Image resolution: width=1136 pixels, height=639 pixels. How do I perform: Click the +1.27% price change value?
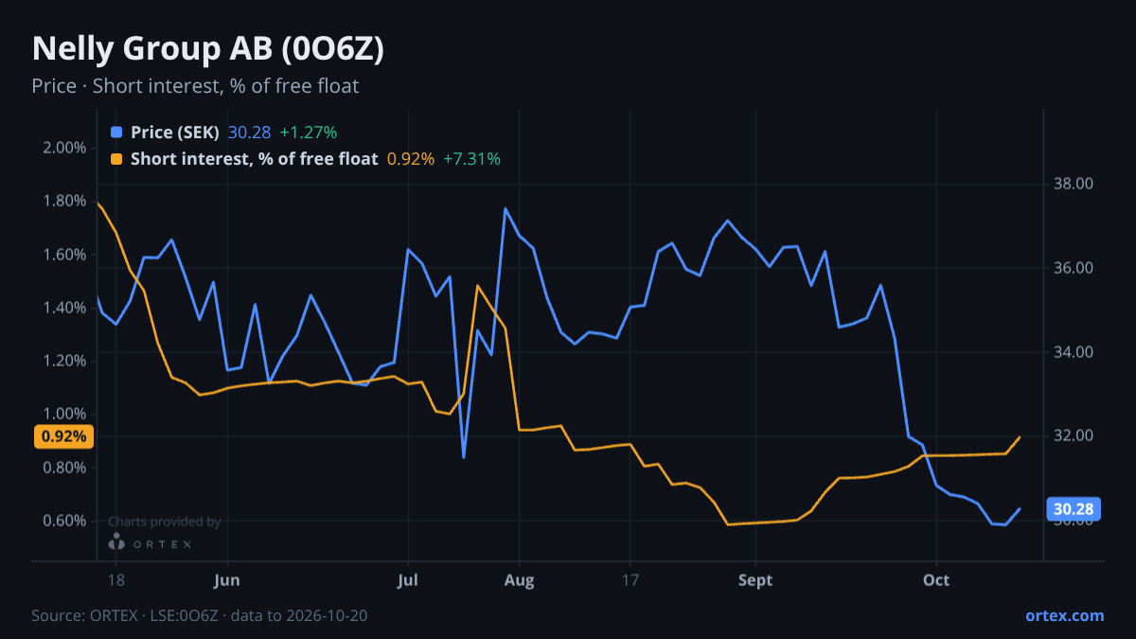[x=309, y=133]
